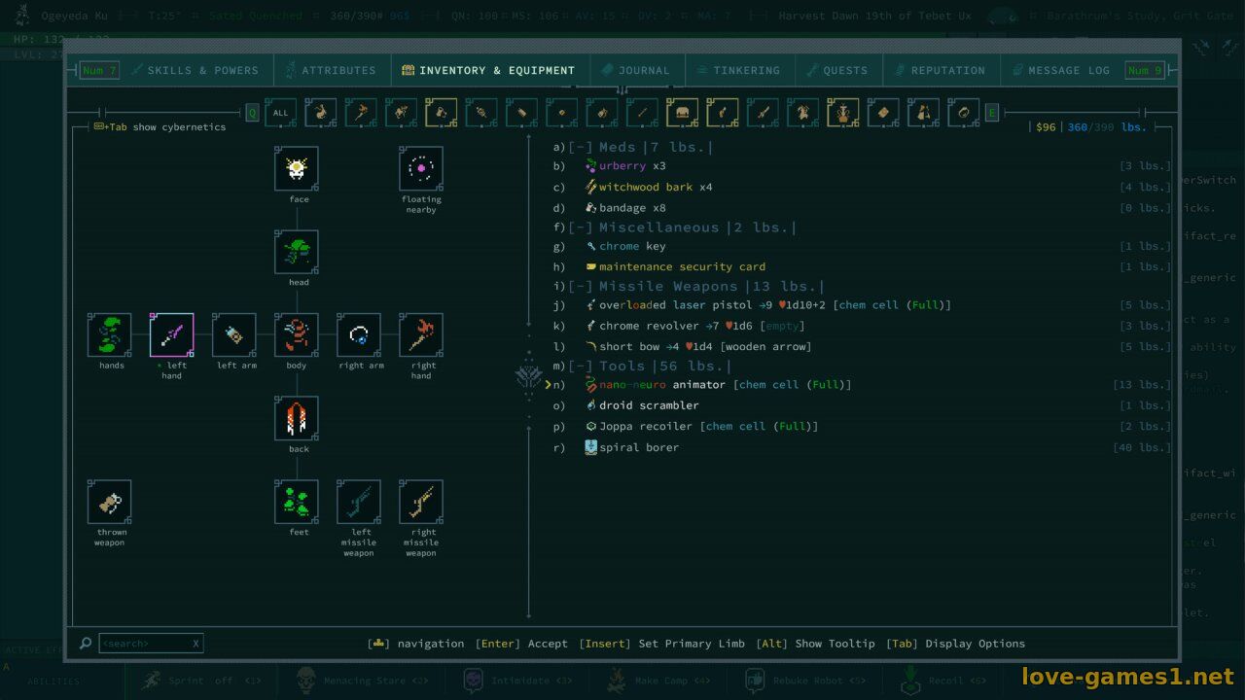Click the floating nearby equipment slot
Image resolution: width=1245 pixels, height=700 pixels.
[421, 169]
